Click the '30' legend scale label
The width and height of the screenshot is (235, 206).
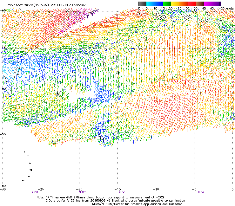pos(187,9)
